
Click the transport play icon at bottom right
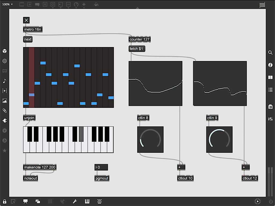click(x=258, y=201)
